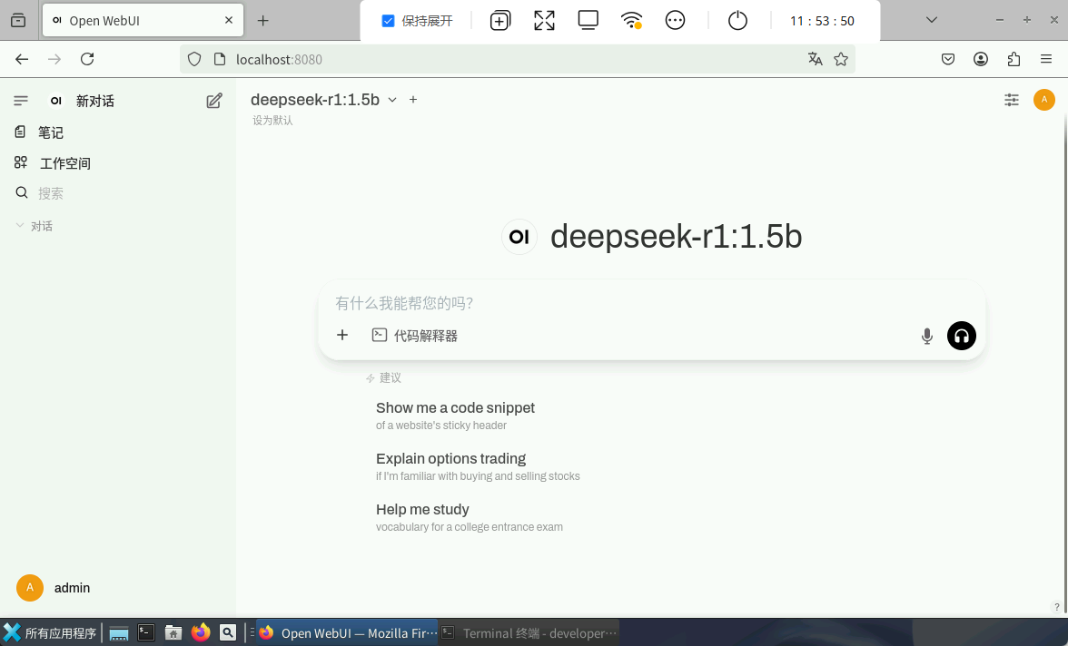Screen dimensions: 1068x646
Task: Collapse the 对话 conversations section
Action: (x=20, y=225)
